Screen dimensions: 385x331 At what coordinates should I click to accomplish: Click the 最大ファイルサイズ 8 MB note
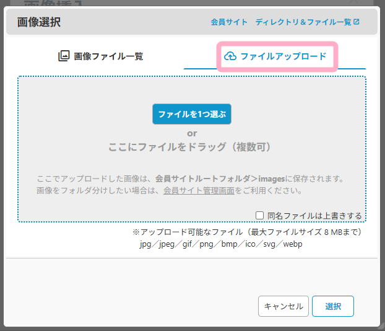[x=304, y=232]
